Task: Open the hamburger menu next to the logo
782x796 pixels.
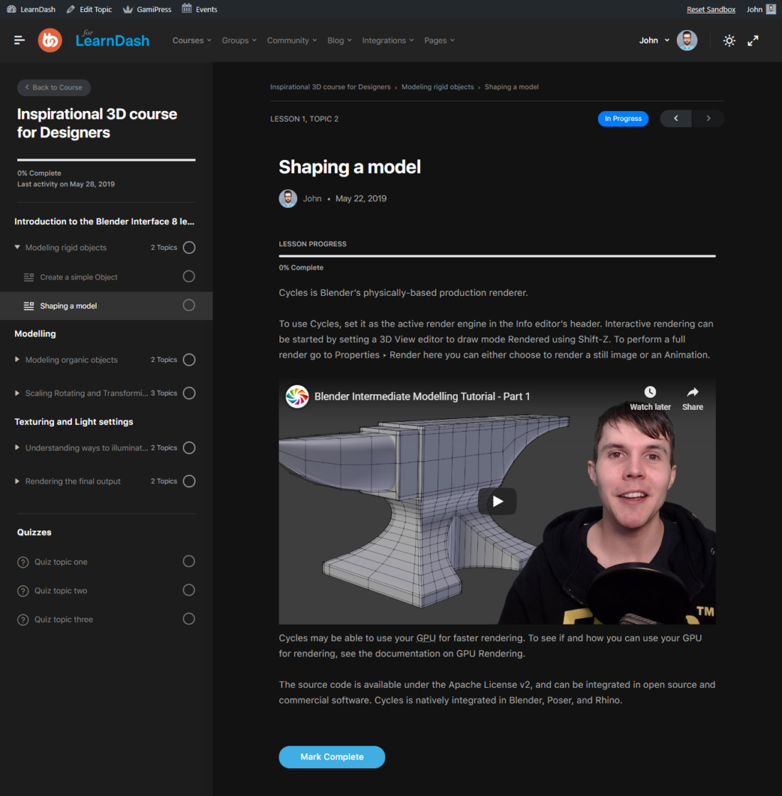Action: [x=19, y=40]
